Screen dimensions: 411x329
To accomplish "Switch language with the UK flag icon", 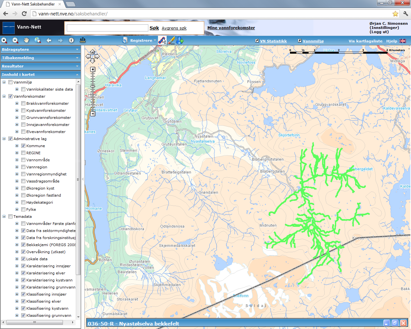I will pos(403,41).
